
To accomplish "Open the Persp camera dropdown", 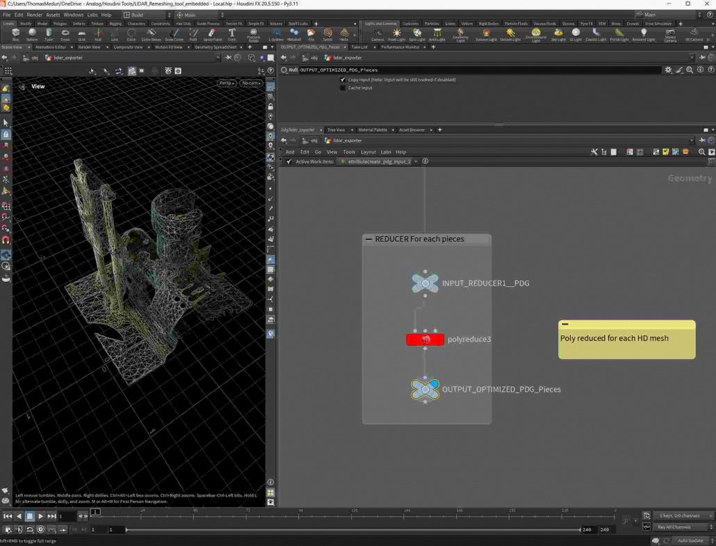I will point(226,83).
